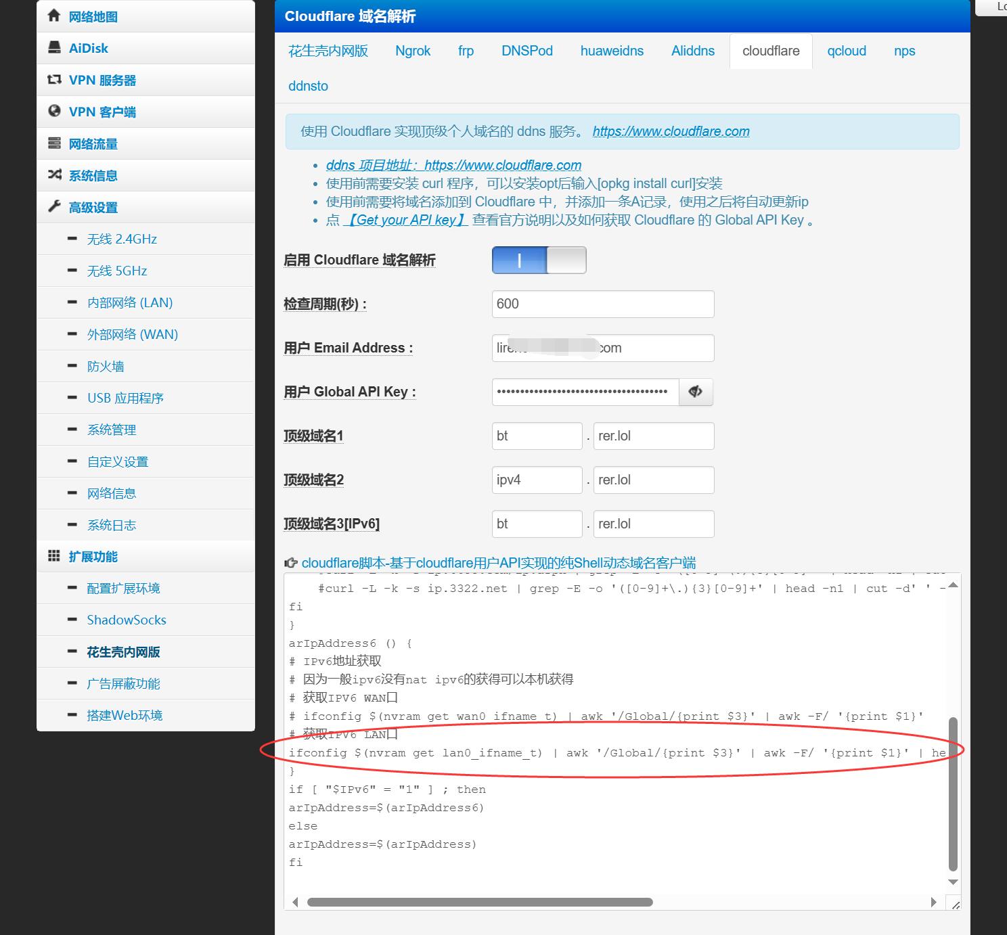Open 系统管理 page
This screenshot has height=935, width=1007.
[x=146, y=430]
